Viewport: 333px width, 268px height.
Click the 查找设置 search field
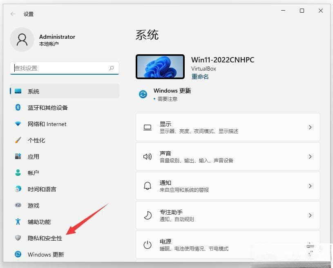click(x=64, y=68)
